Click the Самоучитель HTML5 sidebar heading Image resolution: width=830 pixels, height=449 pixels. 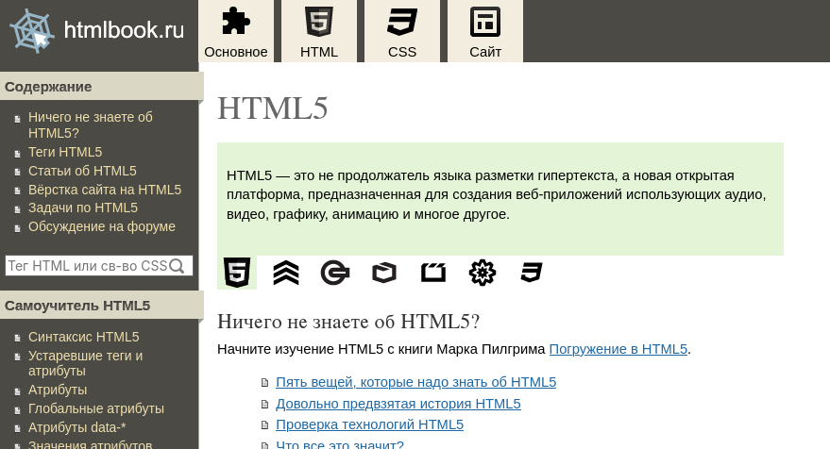(77, 306)
